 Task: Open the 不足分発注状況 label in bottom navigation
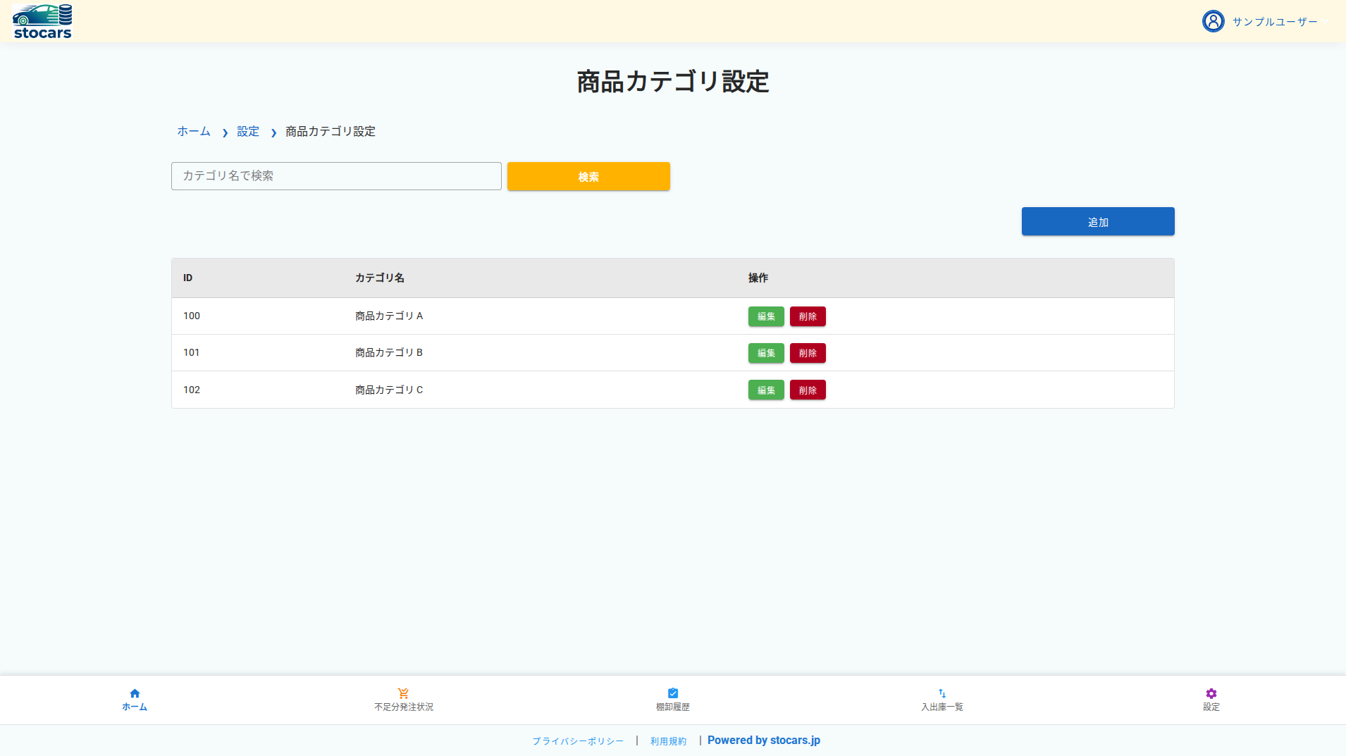404,707
